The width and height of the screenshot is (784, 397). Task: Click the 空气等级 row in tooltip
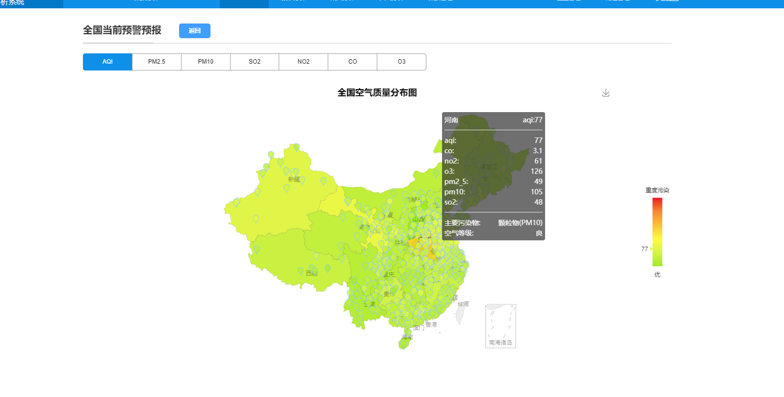click(x=494, y=233)
